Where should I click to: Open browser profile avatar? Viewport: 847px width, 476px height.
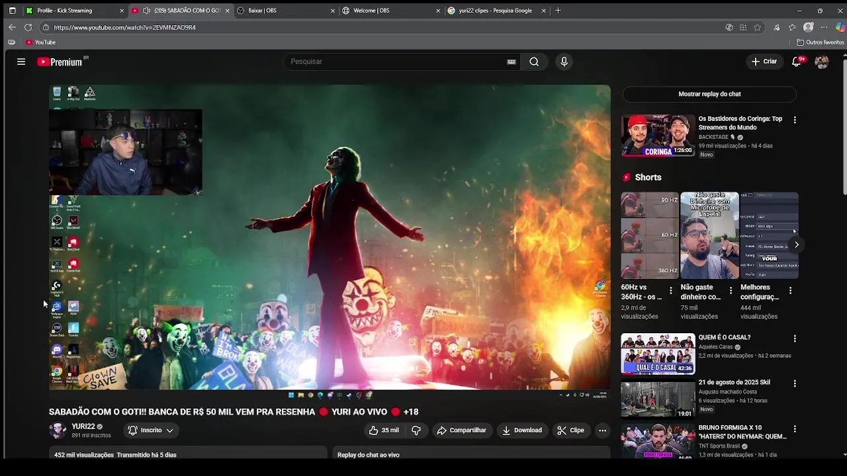point(809,27)
